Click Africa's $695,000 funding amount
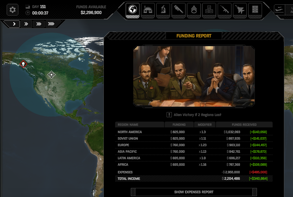This screenshot has height=197, width=293. click(x=178, y=165)
